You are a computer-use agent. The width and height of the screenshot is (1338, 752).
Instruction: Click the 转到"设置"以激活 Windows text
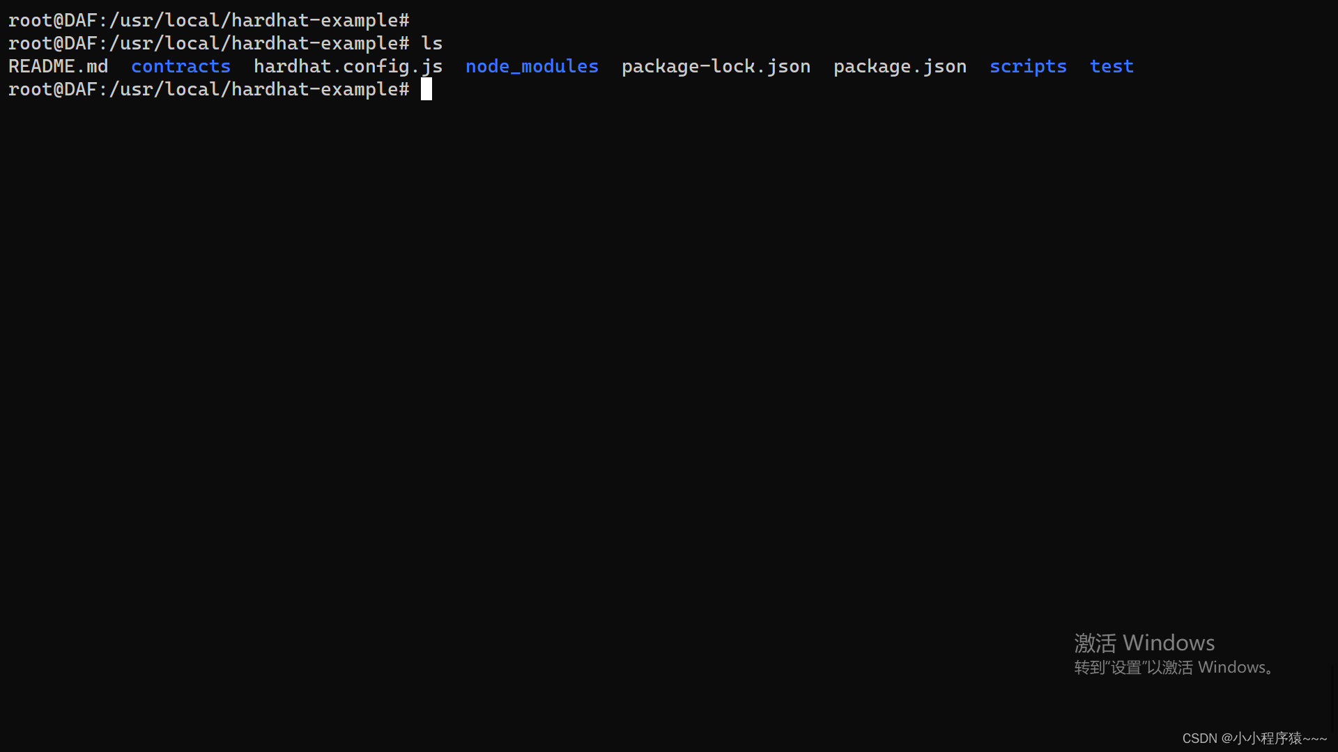click(x=1174, y=667)
